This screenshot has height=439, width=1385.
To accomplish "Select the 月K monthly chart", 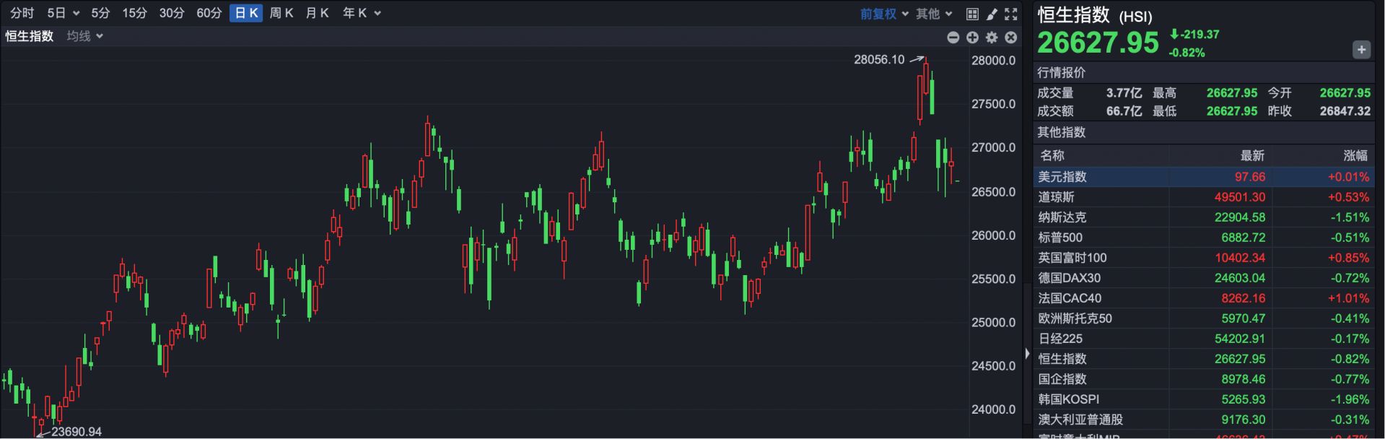I will (317, 13).
